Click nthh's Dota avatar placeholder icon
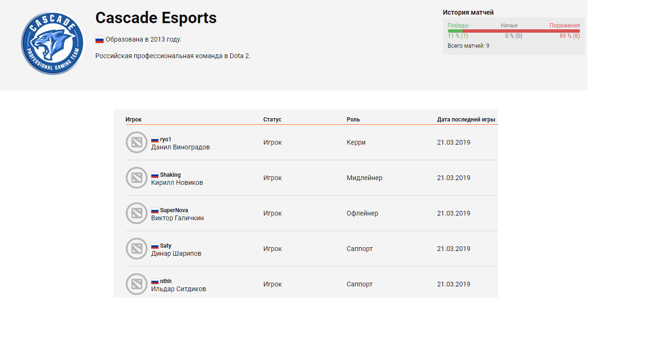Viewport: 646px width, 363px height. [137, 284]
